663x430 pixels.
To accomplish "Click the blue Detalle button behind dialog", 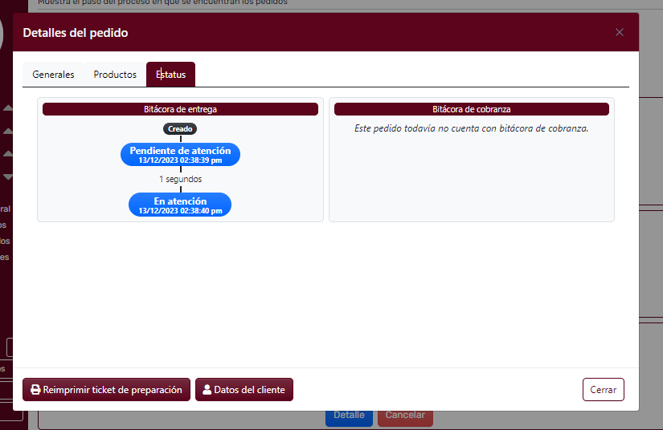I will coord(349,417).
